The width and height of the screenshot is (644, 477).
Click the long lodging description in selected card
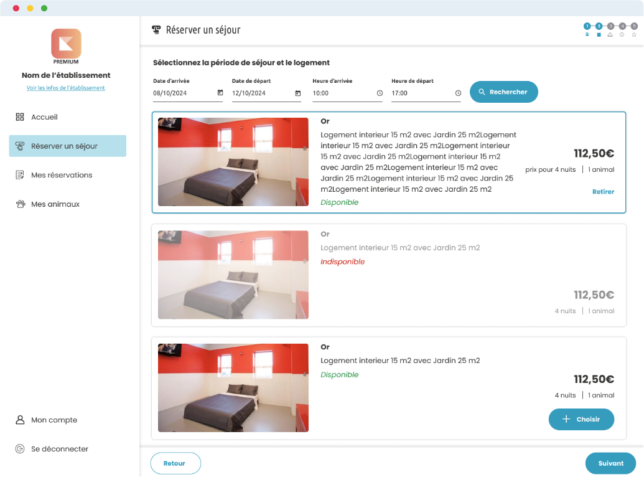point(419,162)
